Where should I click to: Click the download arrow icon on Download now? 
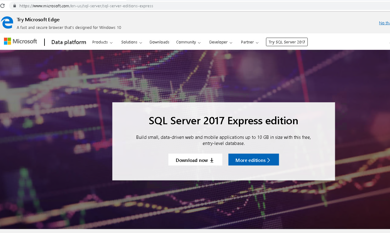[x=212, y=160]
